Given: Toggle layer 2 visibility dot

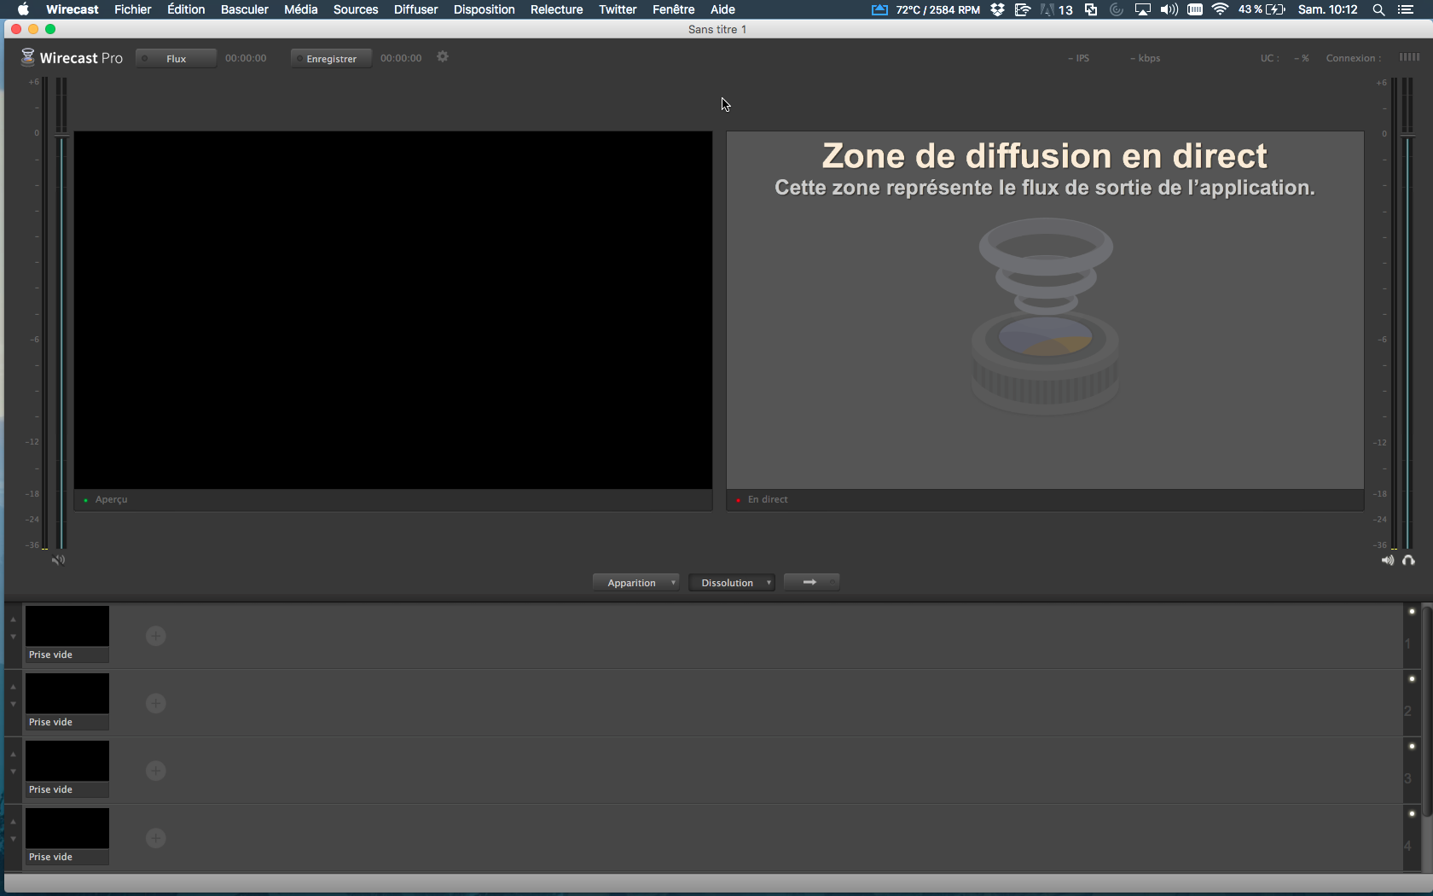Looking at the screenshot, I should click(x=1412, y=679).
